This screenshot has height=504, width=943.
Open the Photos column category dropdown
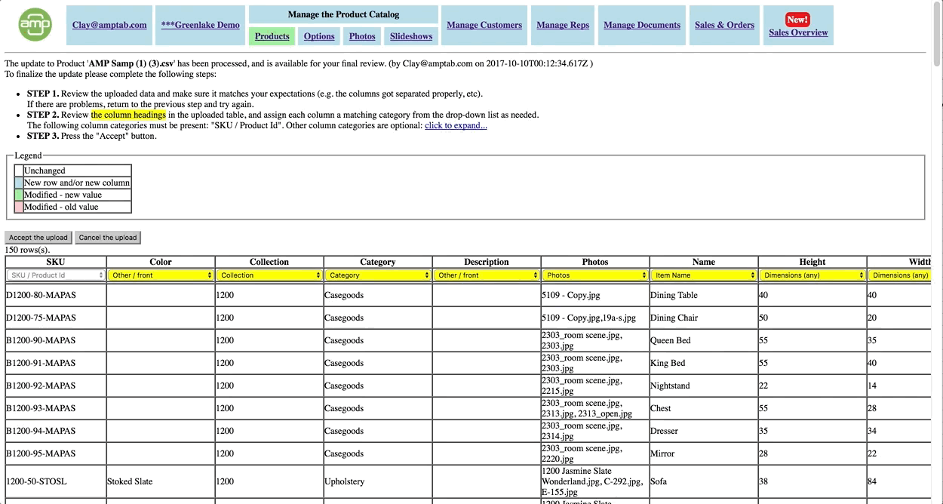(595, 275)
